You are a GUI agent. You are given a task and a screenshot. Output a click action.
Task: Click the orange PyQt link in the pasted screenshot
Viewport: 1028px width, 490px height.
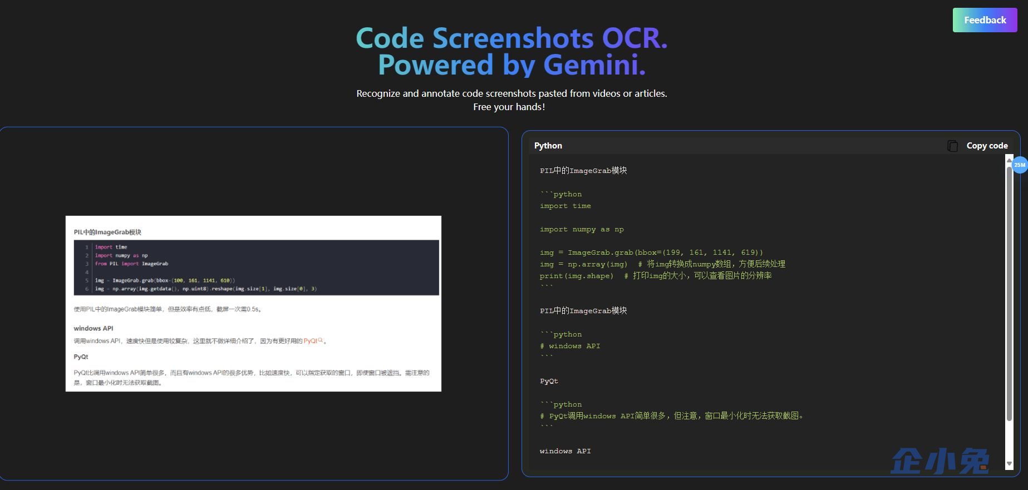tap(313, 341)
